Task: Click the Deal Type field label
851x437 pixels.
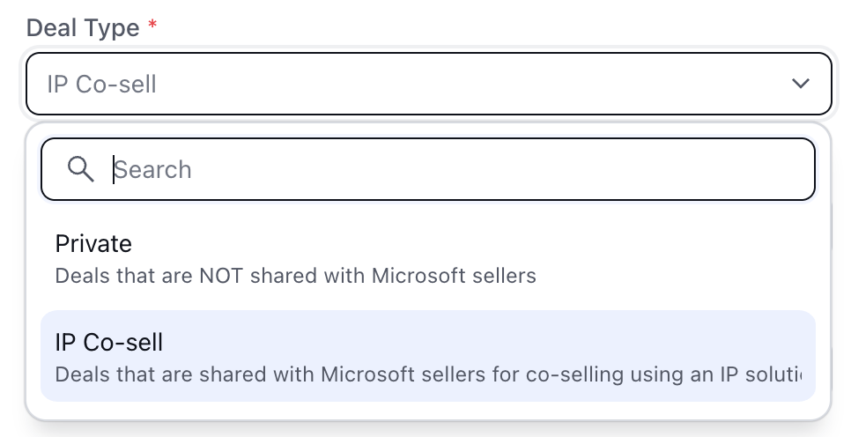Action: pos(83,27)
